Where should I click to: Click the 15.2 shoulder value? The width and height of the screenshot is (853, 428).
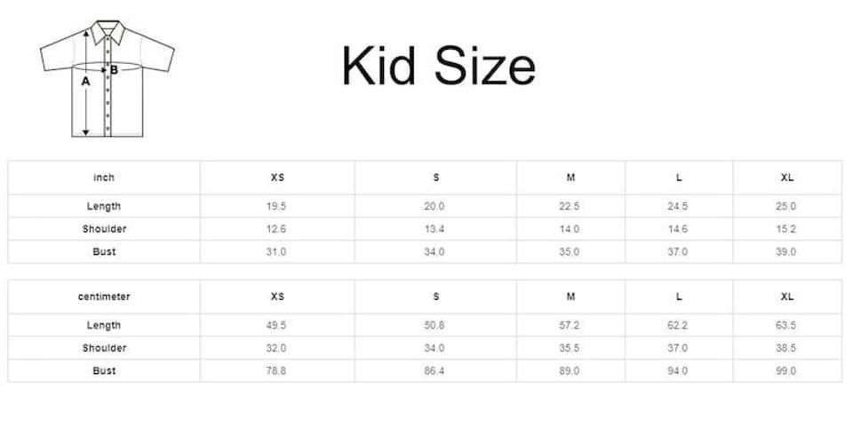tap(786, 229)
